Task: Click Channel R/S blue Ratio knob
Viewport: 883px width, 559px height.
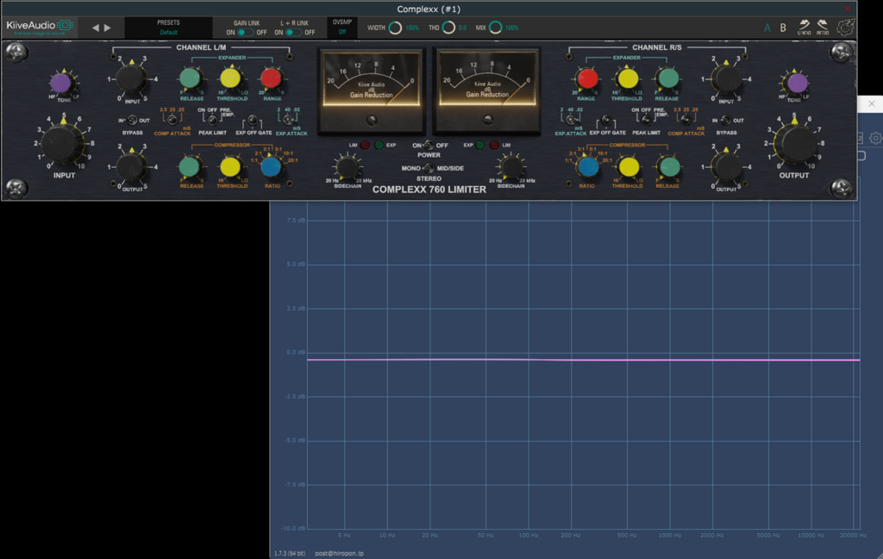Action: click(587, 167)
